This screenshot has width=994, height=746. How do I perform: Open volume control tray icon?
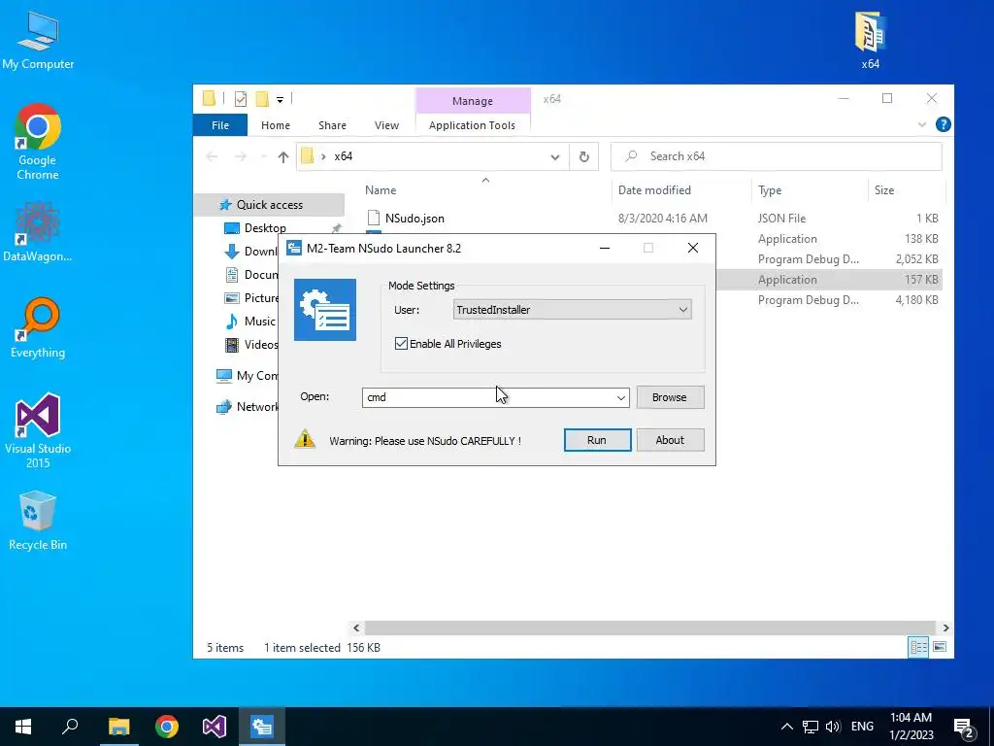click(x=833, y=727)
